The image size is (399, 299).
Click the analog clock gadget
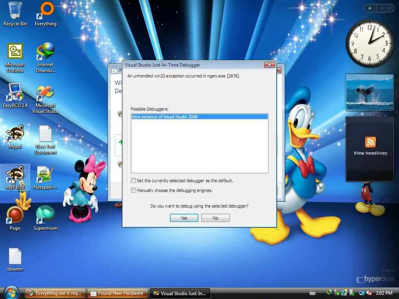370,44
